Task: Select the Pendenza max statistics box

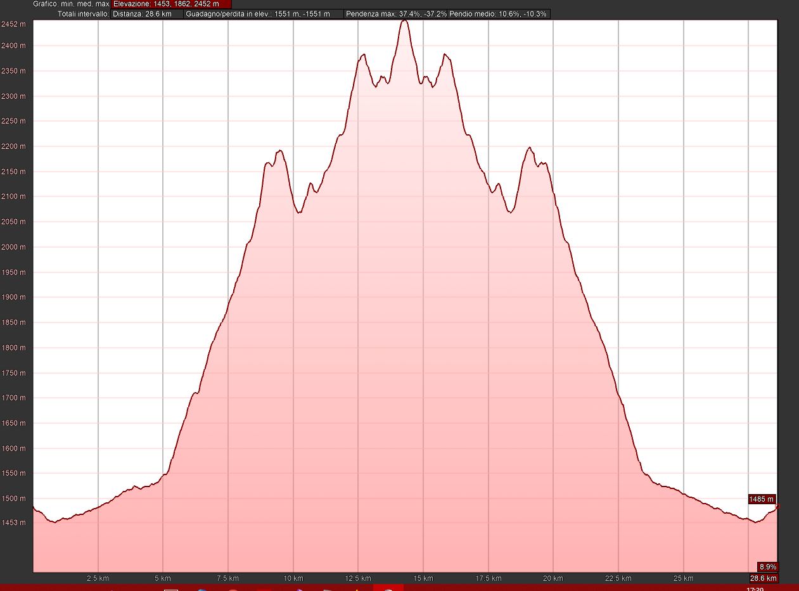Action: click(x=396, y=14)
